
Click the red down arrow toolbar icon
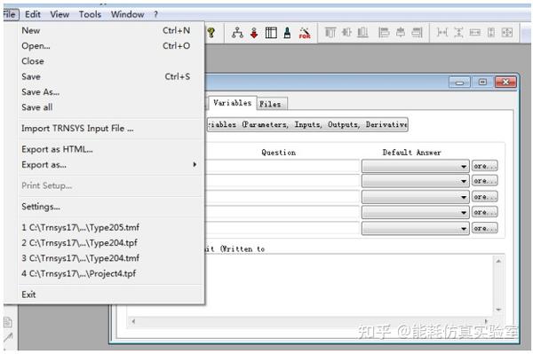click(x=254, y=33)
